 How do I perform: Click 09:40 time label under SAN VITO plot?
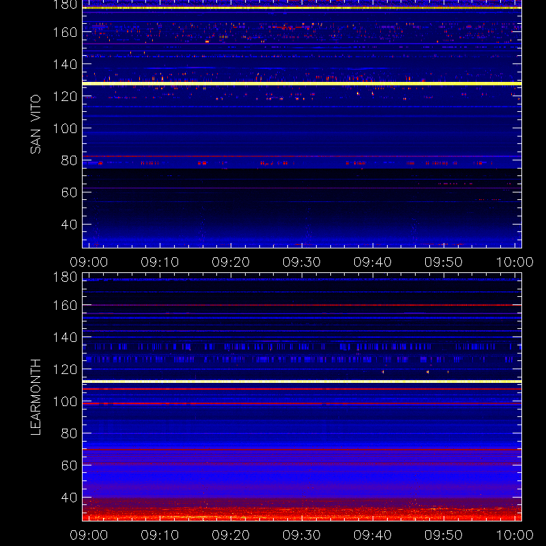pyautogui.click(x=373, y=262)
